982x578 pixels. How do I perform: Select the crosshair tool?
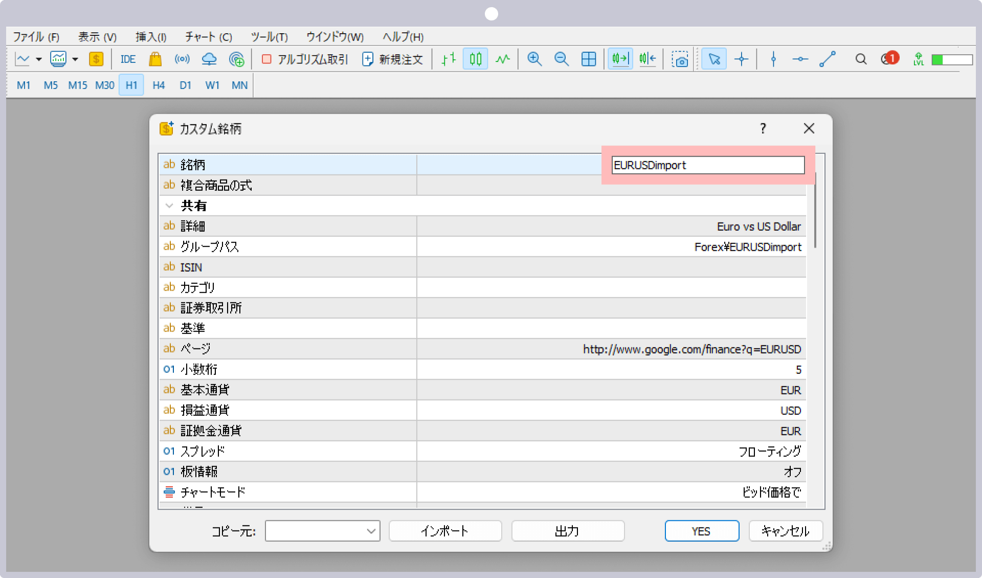741,59
